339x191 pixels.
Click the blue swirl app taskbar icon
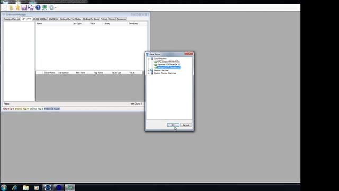point(48,187)
